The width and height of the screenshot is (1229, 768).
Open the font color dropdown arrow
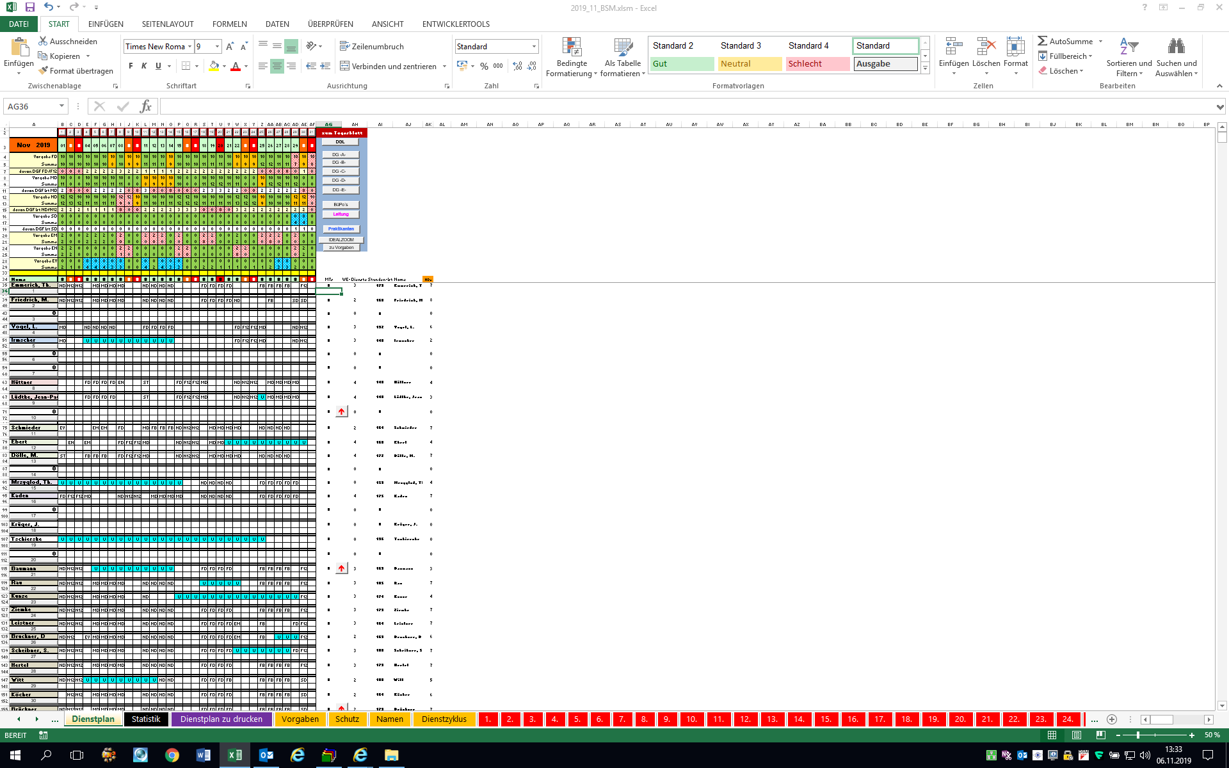(x=246, y=66)
